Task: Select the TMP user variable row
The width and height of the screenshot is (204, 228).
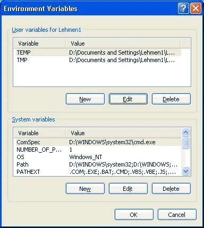Action: pyautogui.click(x=98, y=60)
